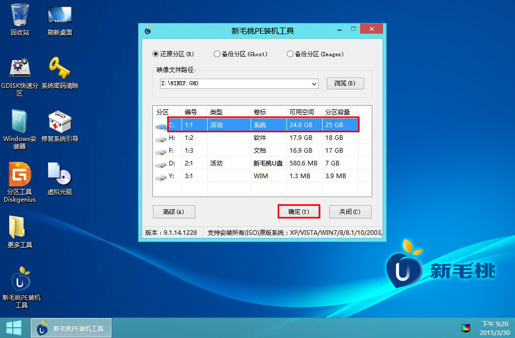
Task: Open the 回收站 recycle bin icon
Action: point(20,15)
